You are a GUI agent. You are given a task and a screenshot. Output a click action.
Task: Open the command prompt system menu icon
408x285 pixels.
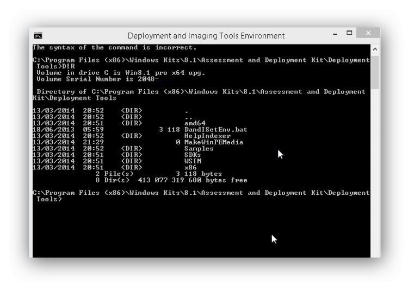38,36
